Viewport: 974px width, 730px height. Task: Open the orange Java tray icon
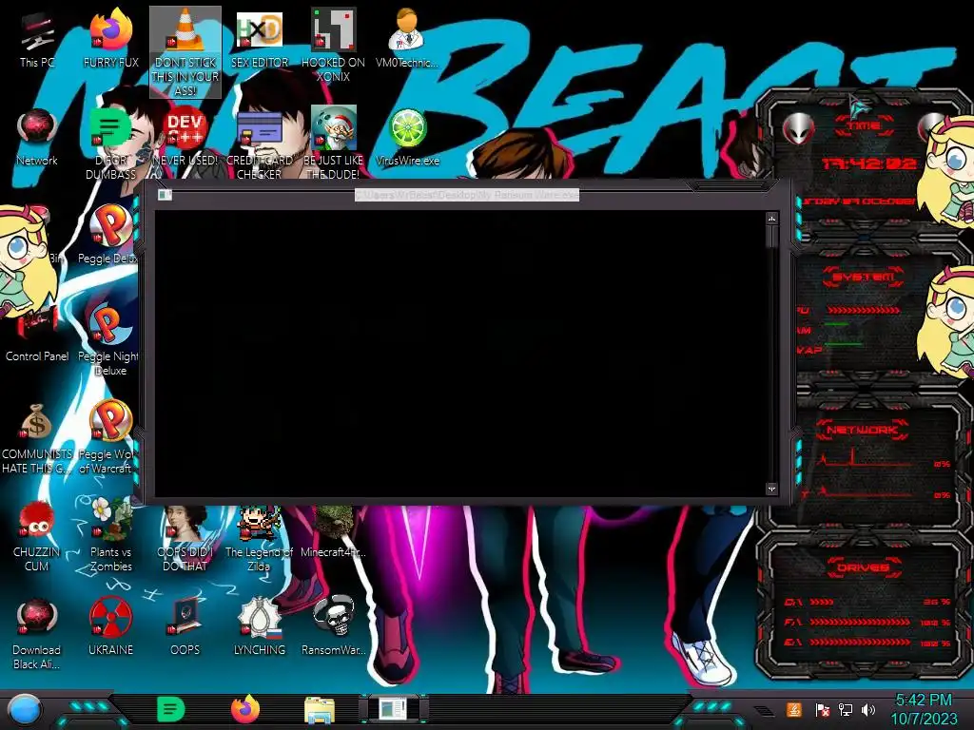click(793, 709)
